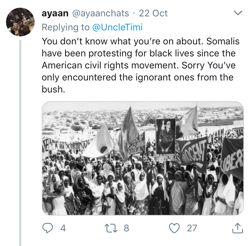Click the "Replying to" label
The width and height of the screenshot is (250, 246).
click(x=65, y=27)
